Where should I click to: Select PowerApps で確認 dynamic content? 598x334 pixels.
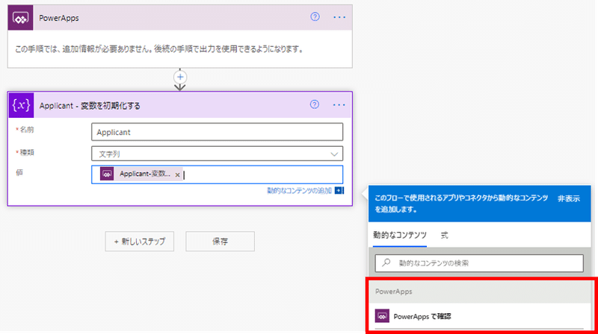[x=479, y=316]
